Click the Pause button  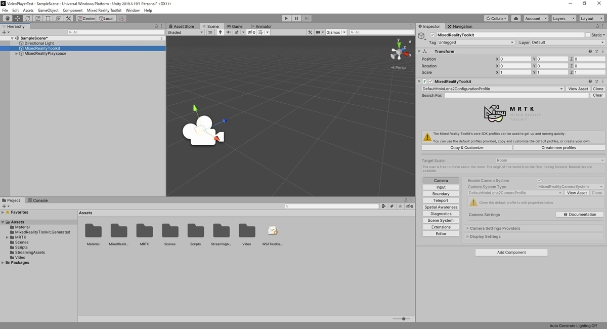(x=297, y=18)
